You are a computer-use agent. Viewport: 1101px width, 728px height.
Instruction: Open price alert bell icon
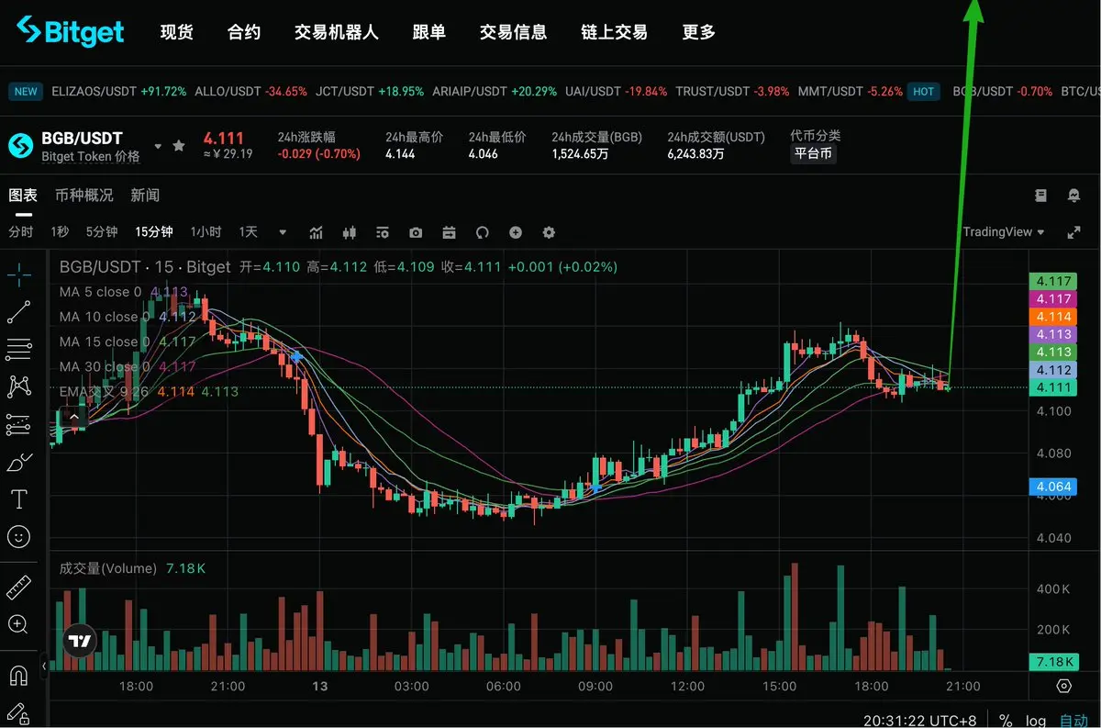(1073, 196)
